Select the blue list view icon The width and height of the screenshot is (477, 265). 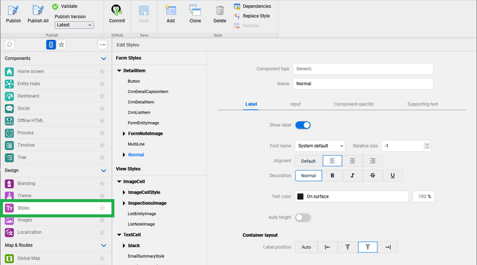point(51,45)
